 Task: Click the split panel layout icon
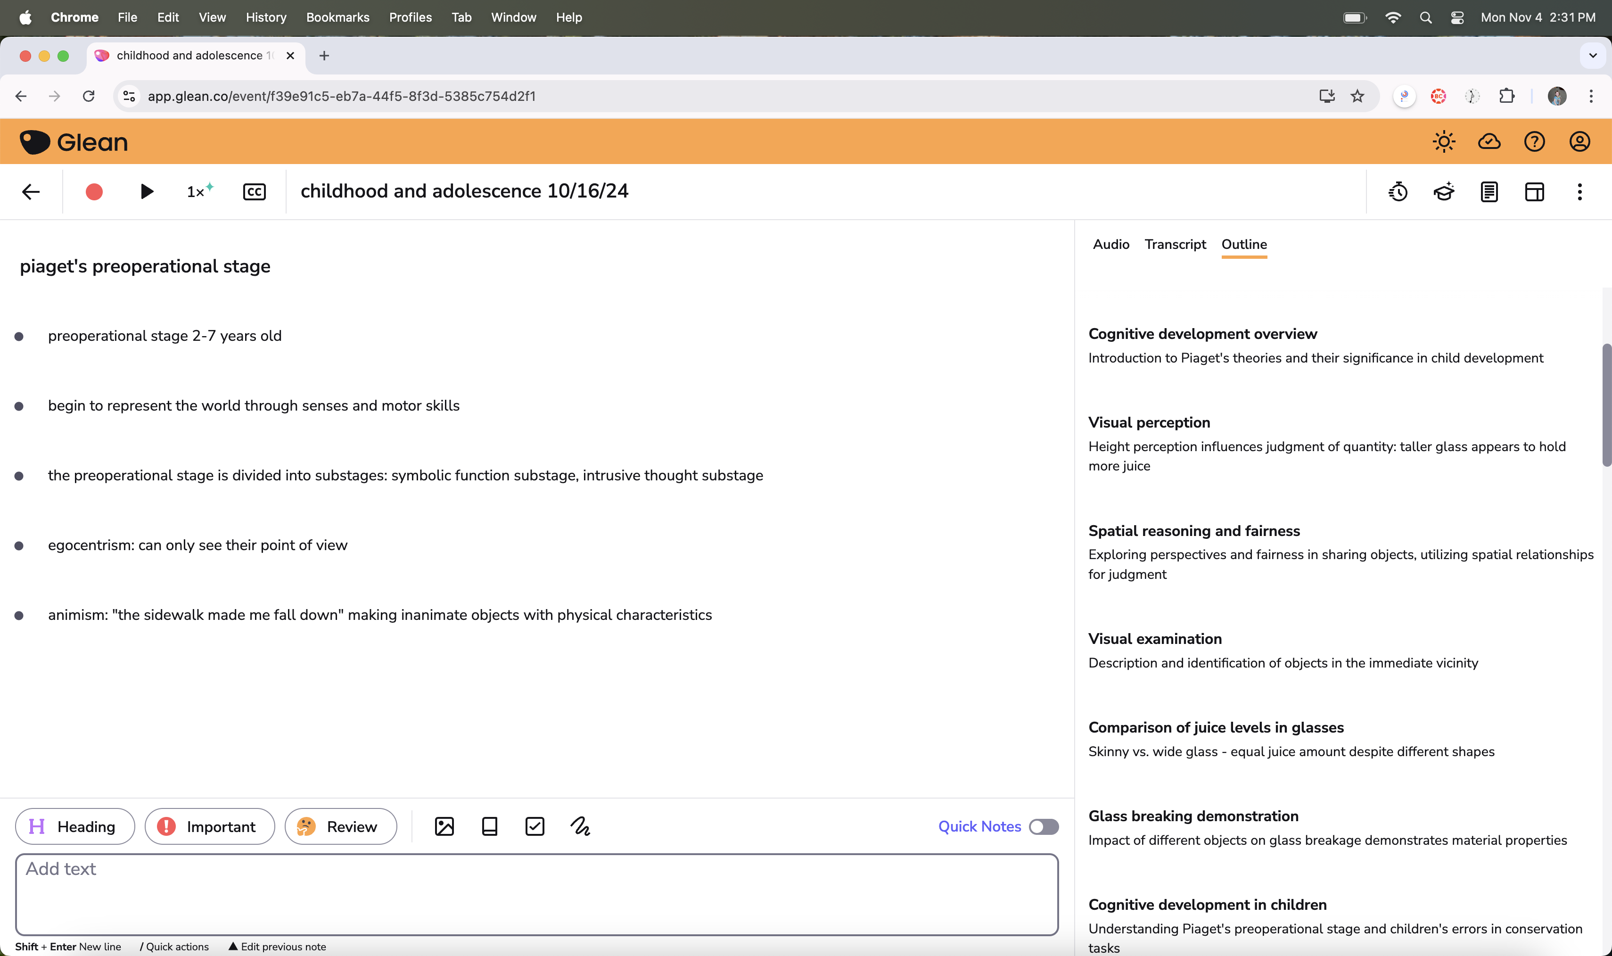click(x=1533, y=191)
